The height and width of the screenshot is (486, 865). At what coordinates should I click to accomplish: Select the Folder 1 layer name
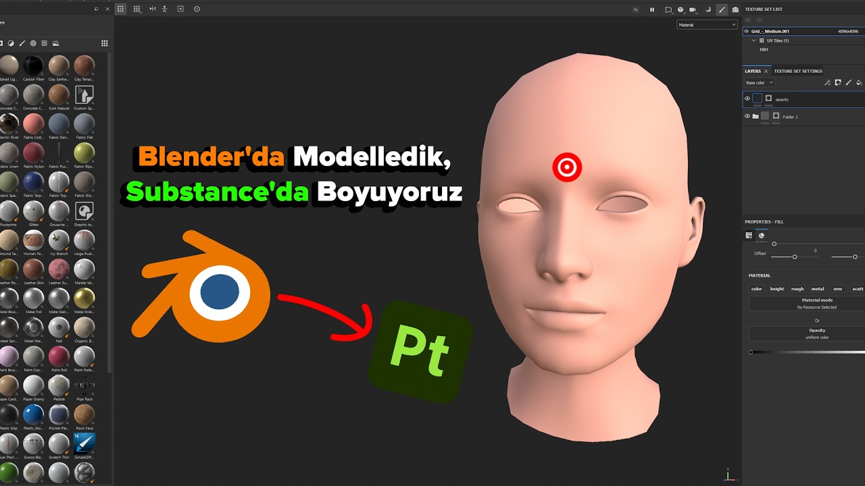[x=790, y=117]
